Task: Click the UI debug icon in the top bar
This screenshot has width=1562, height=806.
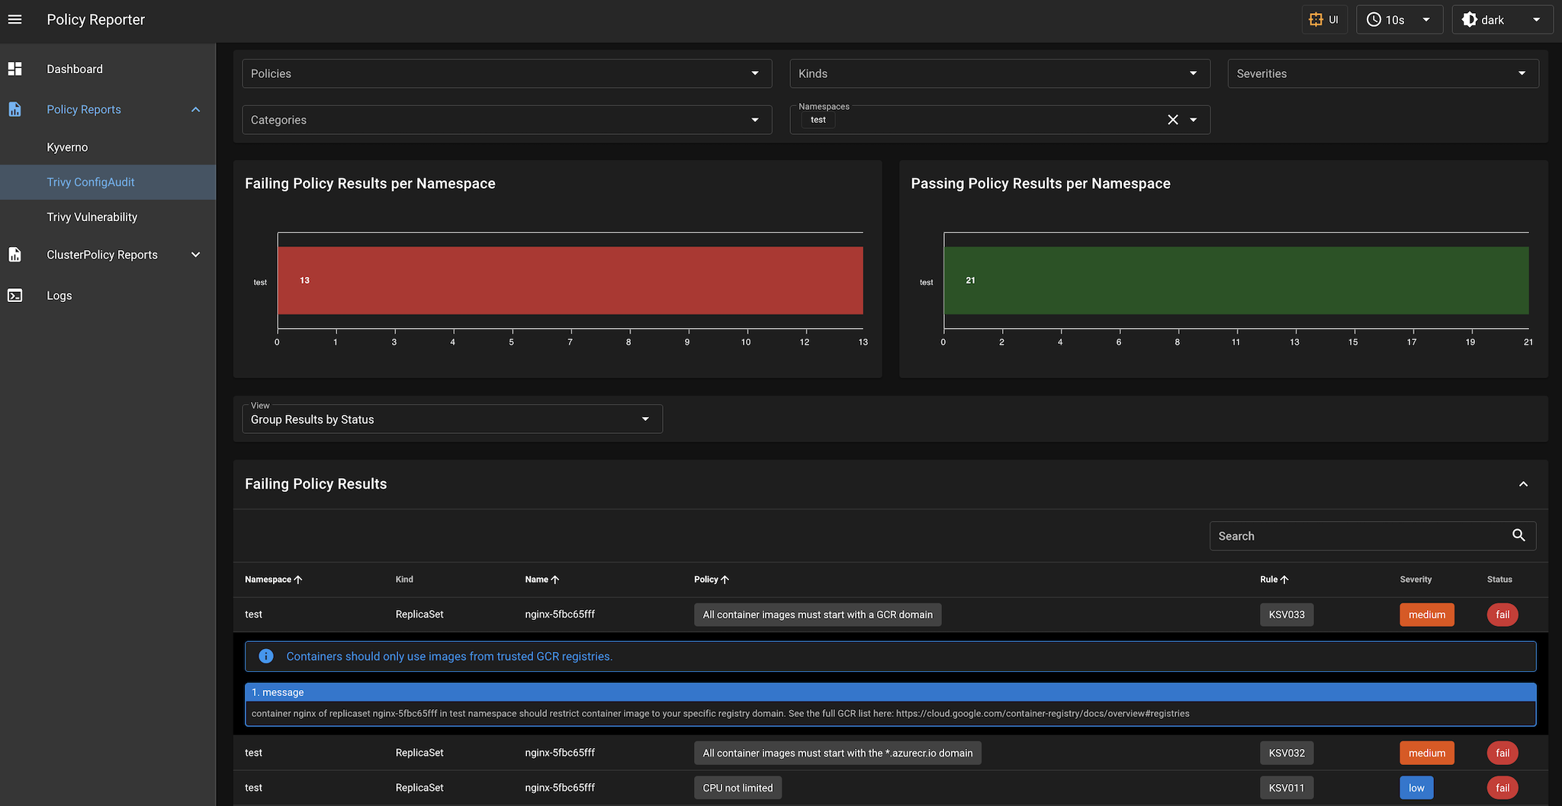Action: click(x=1316, y=19)
